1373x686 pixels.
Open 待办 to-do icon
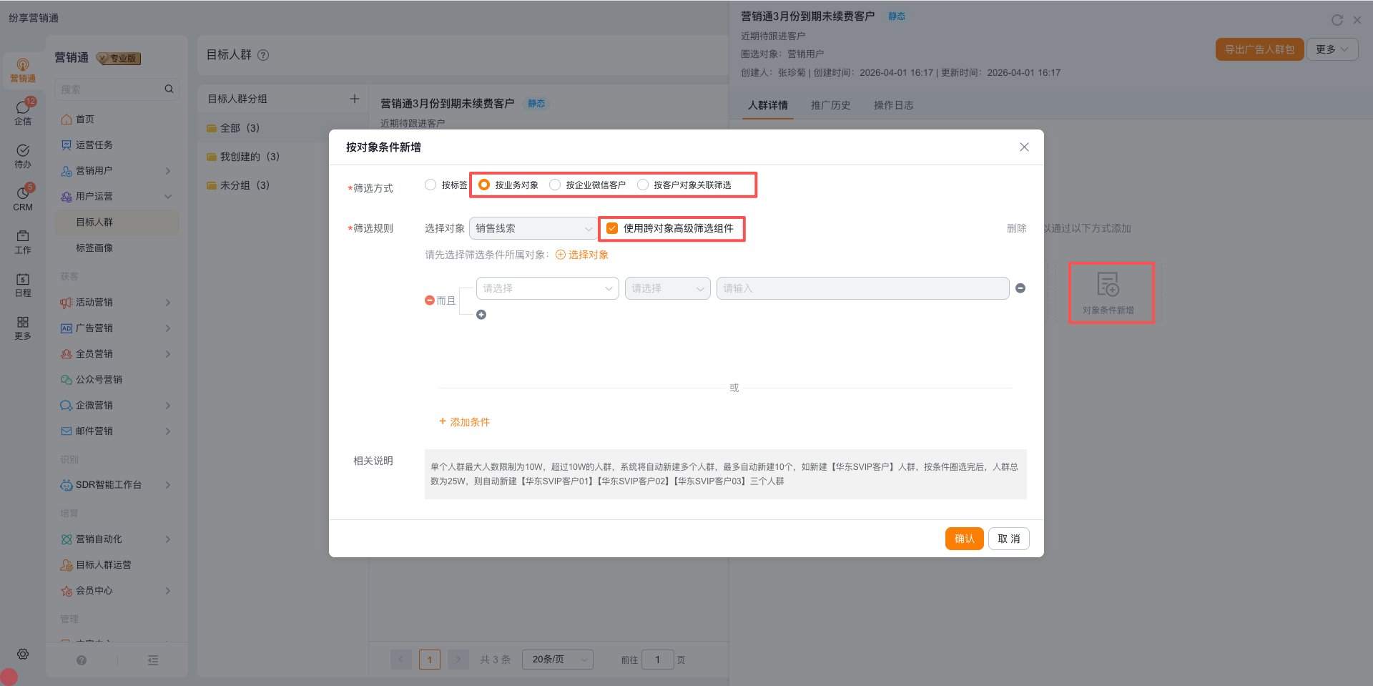click(x=23, y=155)
